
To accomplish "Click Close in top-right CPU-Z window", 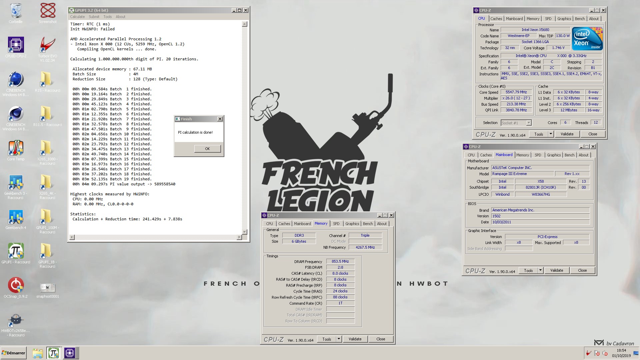I will click(593, 134).
